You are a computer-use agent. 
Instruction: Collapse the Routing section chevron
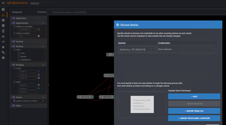[43, 46]
